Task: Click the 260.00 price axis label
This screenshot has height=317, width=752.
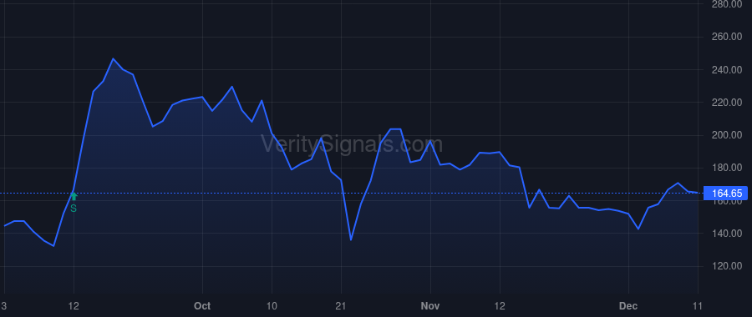Action: tap(728, 37)
